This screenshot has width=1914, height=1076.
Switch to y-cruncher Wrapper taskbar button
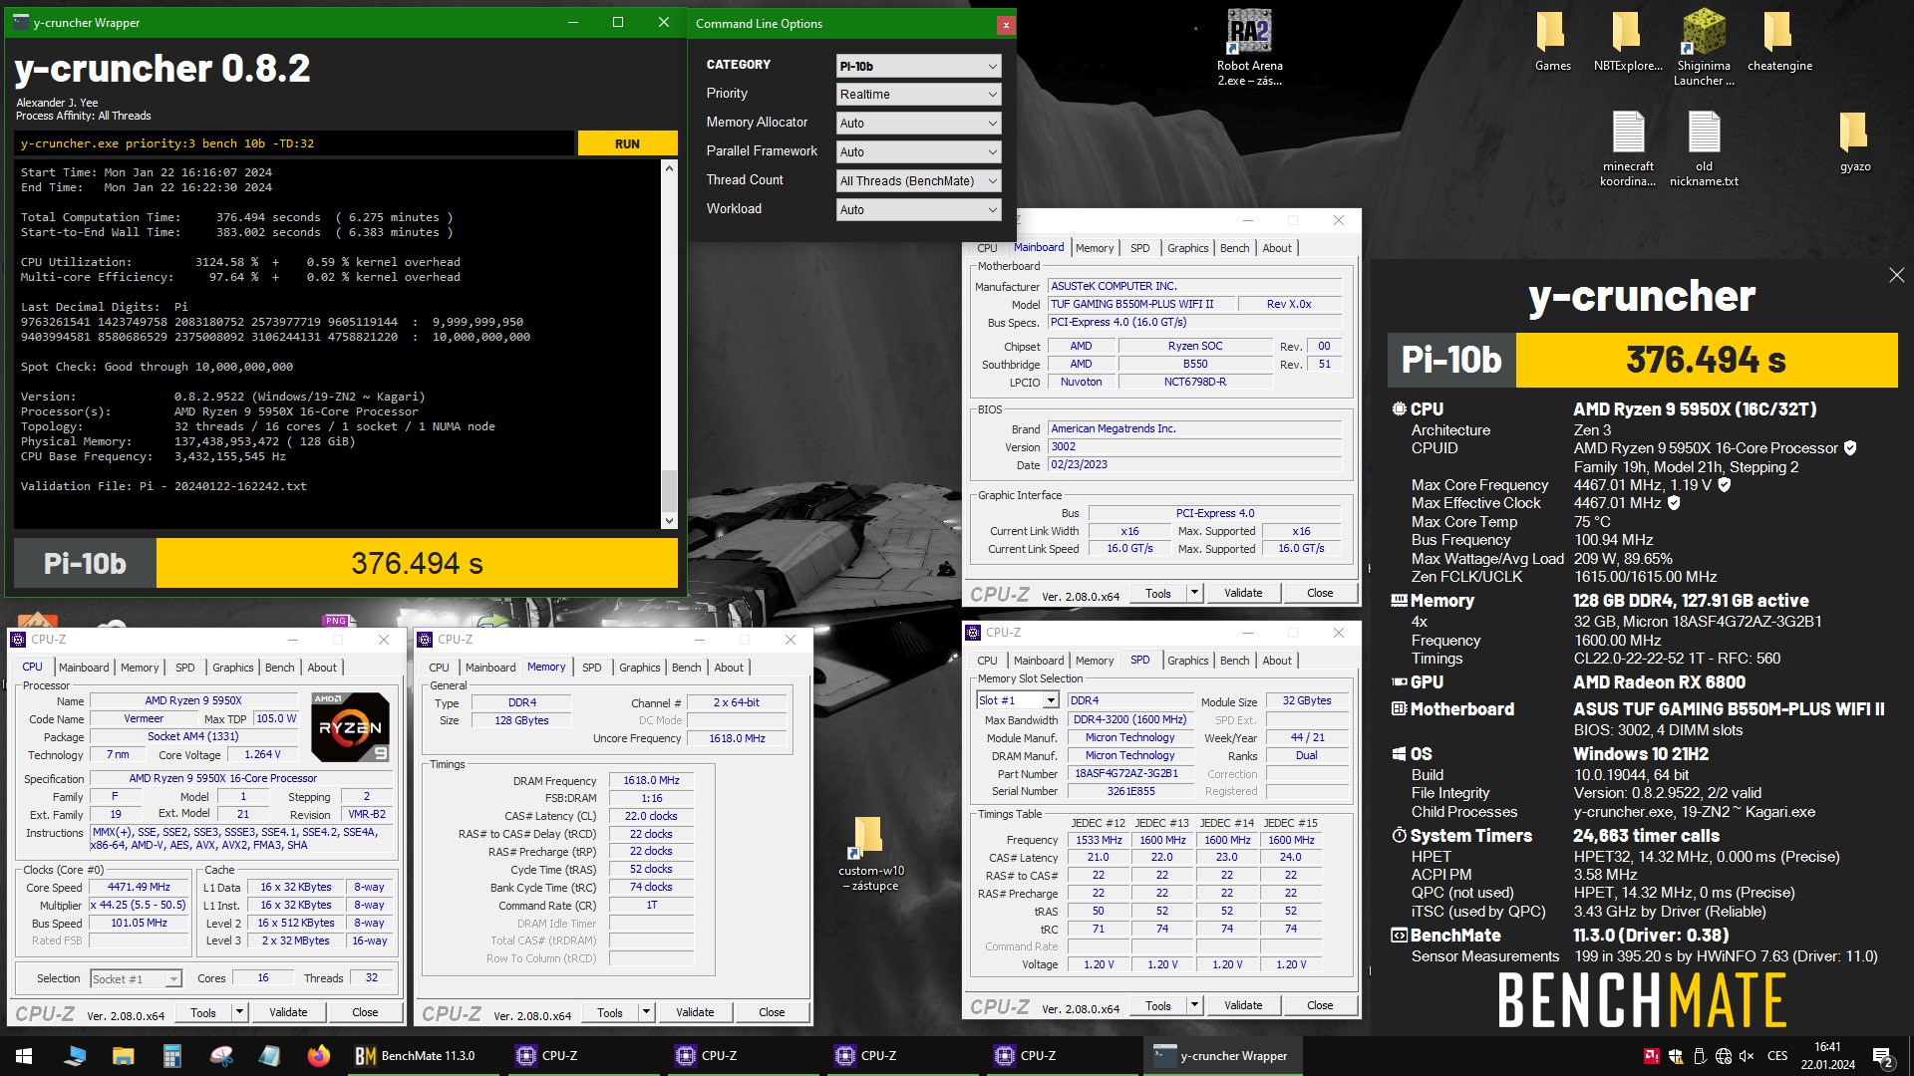(x=1222, y=1056)
